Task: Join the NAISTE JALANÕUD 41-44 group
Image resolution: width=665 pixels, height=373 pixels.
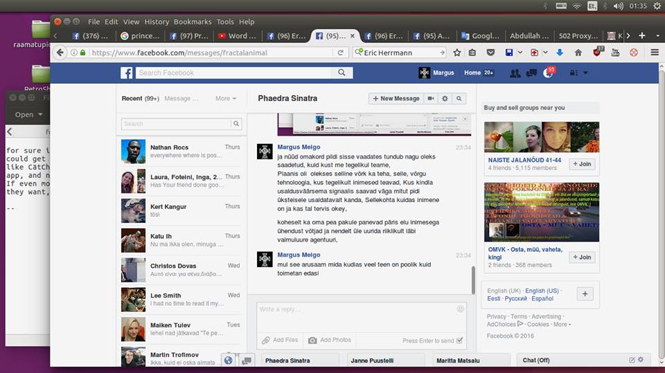Action: [581, 164]
